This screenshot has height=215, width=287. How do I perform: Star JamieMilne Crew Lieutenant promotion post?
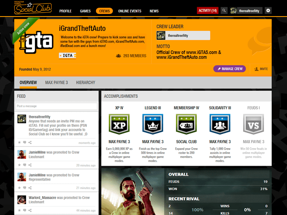tap(19, 165)
